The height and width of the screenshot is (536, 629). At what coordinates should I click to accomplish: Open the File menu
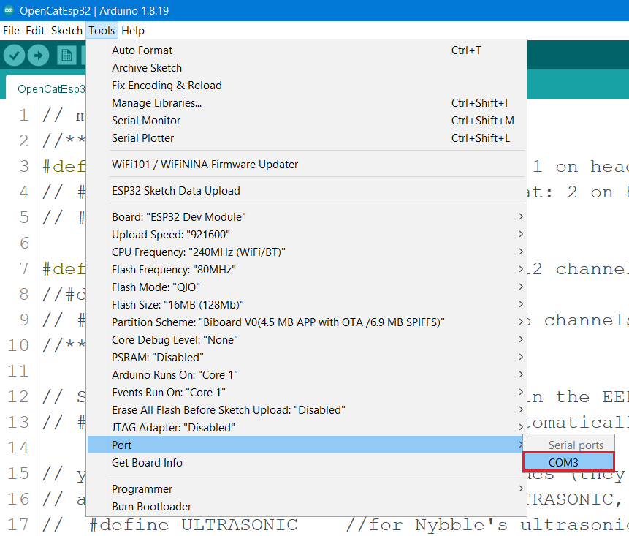tap(11, 31)
